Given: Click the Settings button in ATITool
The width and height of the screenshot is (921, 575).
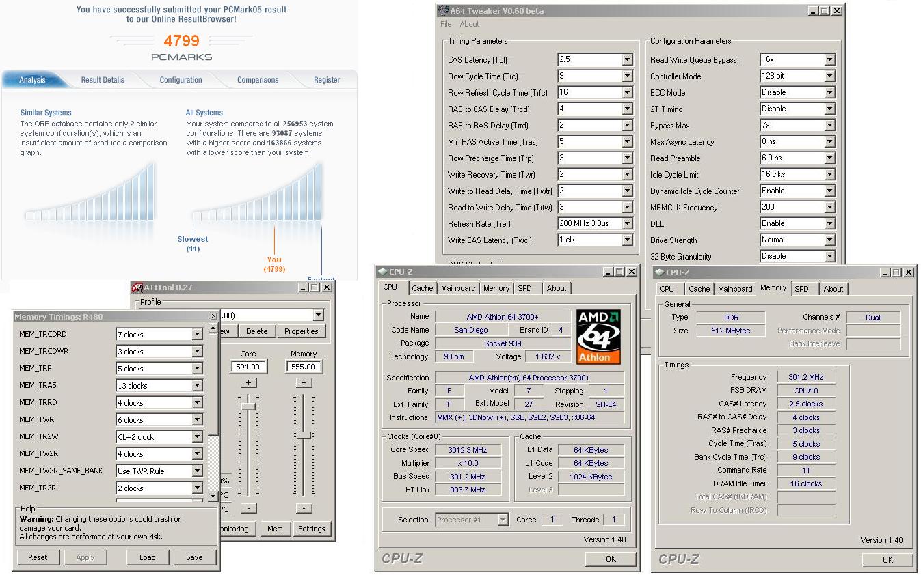Looking at the screenshot, I should (x=311, y=529).
